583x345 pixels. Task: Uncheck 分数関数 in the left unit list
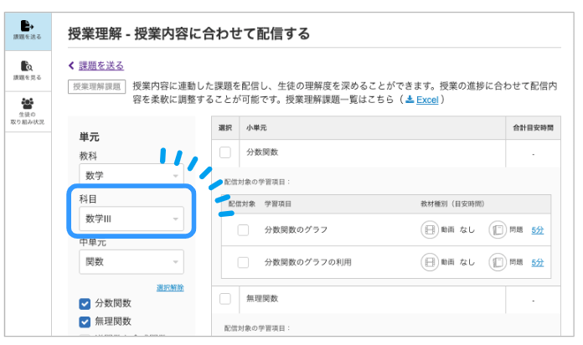(85, 304)
